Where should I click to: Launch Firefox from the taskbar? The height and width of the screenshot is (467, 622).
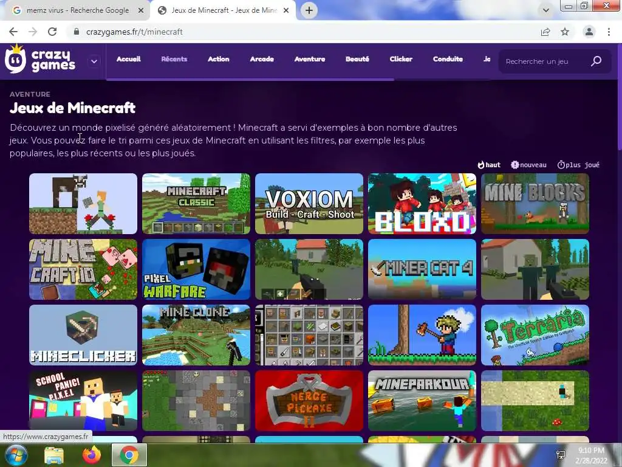click(x=92, y=455)
